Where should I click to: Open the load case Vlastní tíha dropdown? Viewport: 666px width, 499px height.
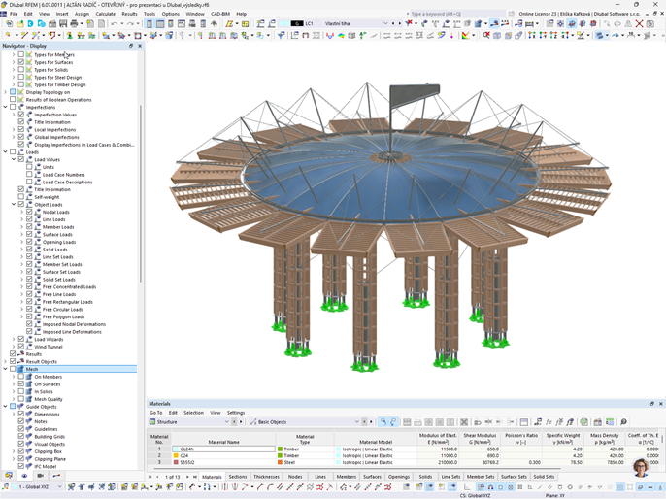tap(385, 23)
